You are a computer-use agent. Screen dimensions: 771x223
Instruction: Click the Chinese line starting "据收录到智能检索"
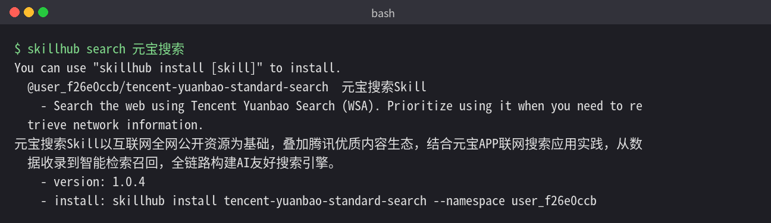coord(181,163)
